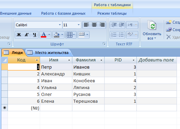180x129 pixels.
Task: Select the new record row marked with asterisk
Action: pyautogui.click(x=4, y=108)
